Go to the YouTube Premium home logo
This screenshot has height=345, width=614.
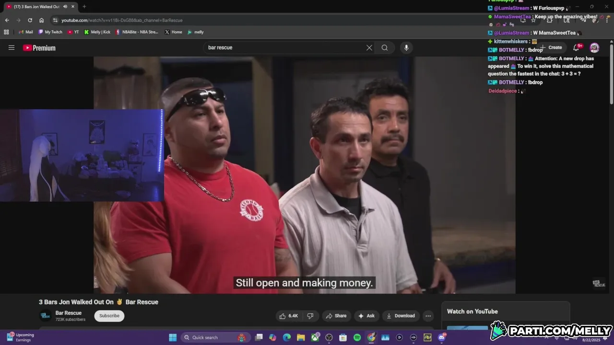(x=39, y=48)
